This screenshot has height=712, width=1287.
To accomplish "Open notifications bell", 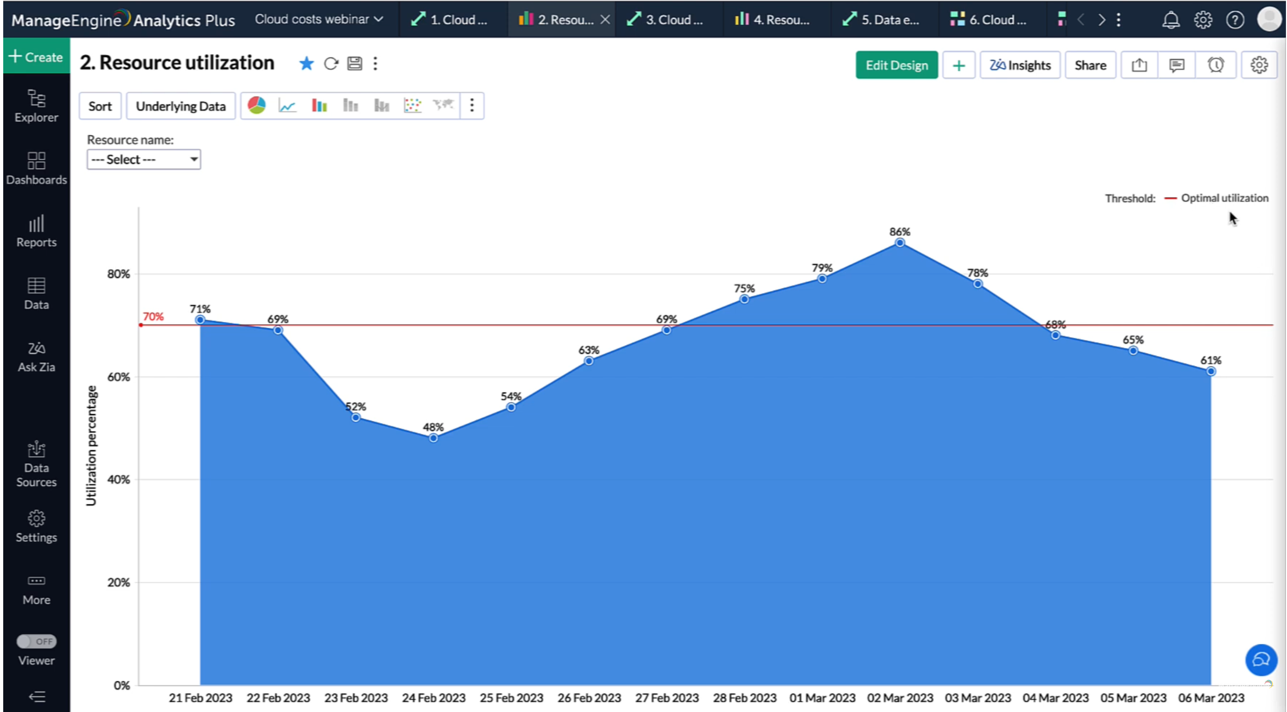I will pos(1171,20).
